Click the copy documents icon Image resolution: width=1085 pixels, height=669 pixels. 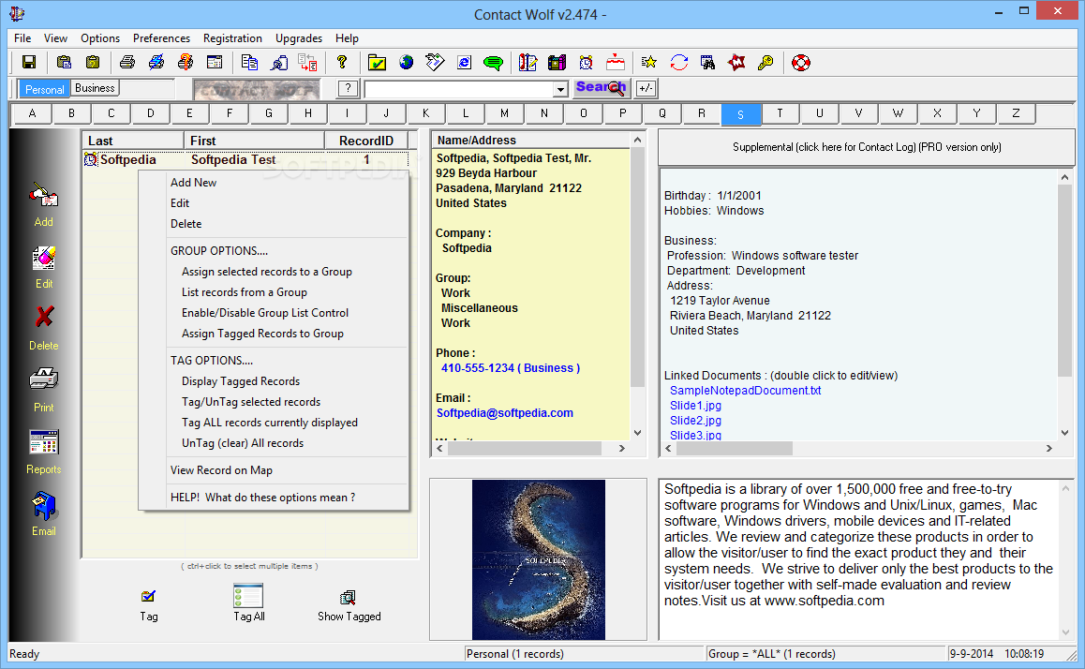coord(249,62)
